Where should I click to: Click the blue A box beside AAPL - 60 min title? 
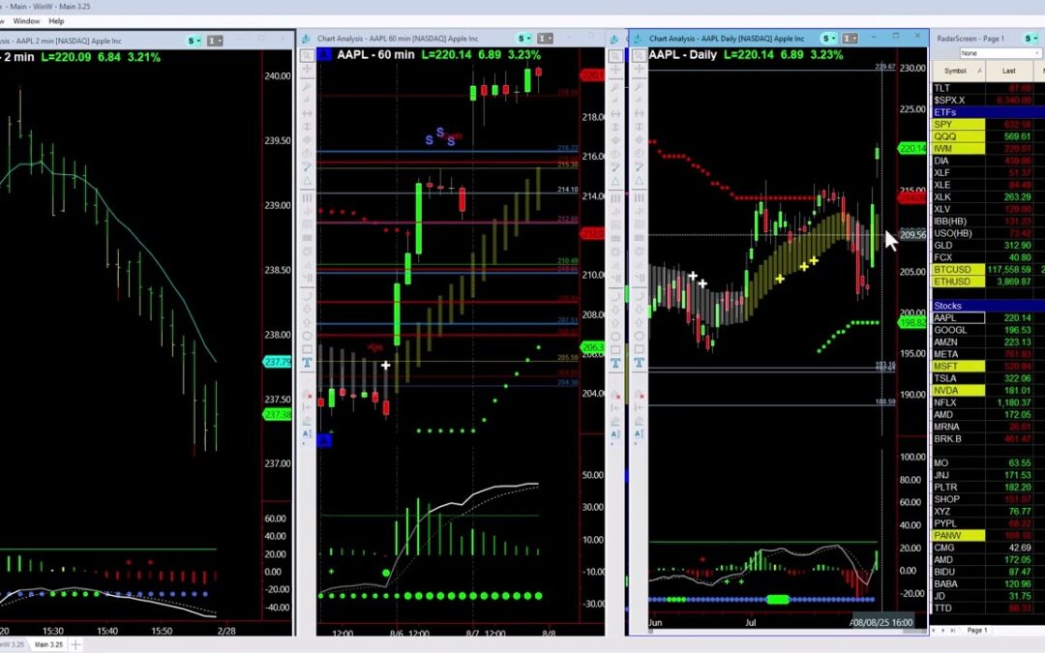coord(324,54)
